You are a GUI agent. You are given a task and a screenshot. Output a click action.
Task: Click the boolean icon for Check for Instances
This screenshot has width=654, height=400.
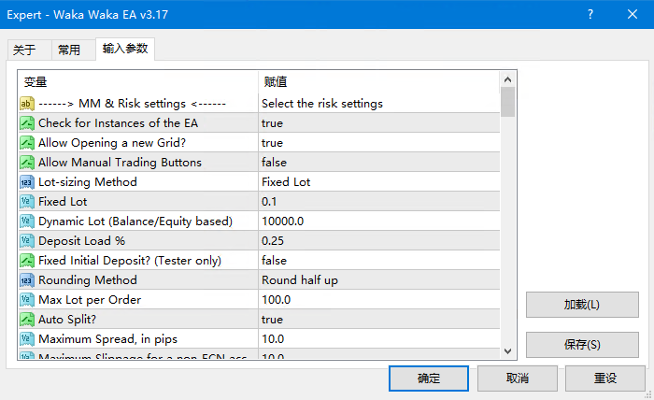pyautogui.click(x=27, y=123)
